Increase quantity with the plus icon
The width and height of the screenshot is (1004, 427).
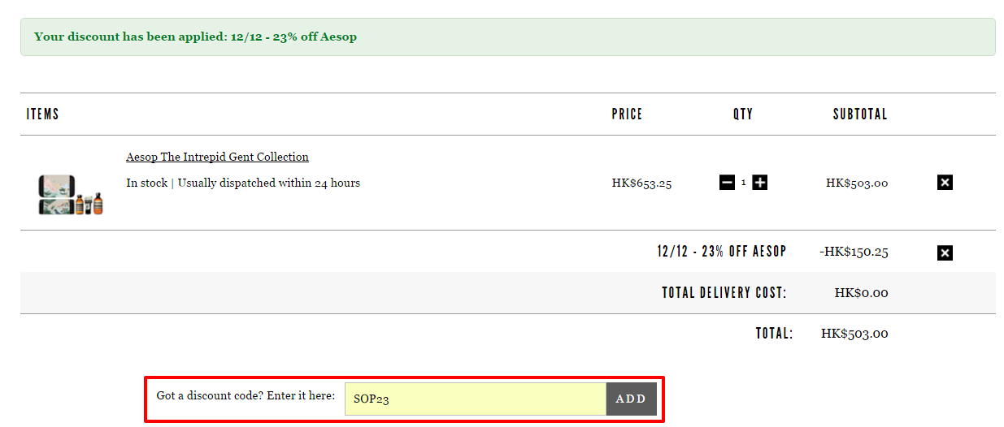coord(759,183)
